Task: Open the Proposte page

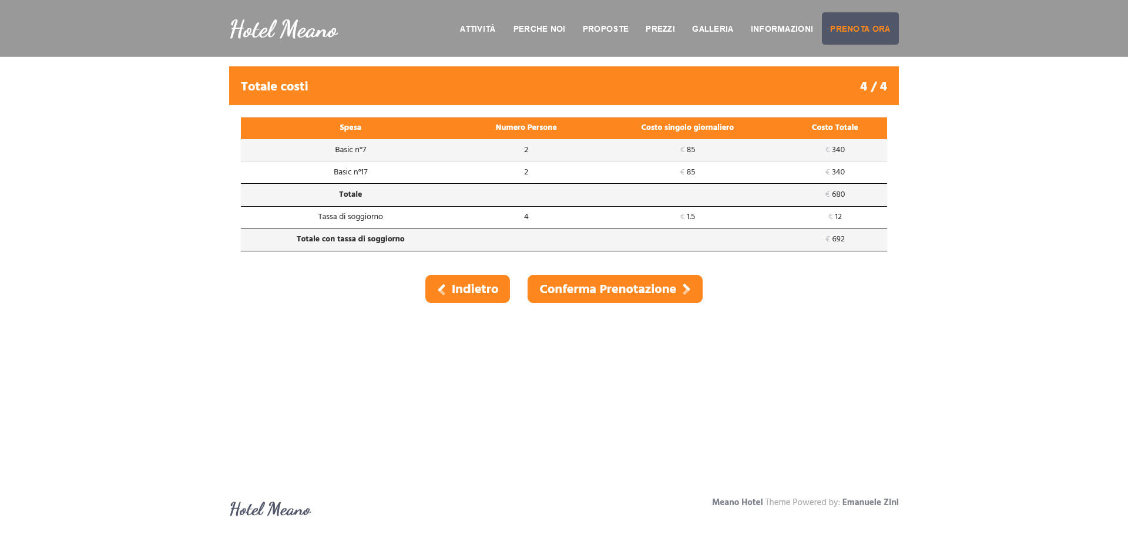Action: [605, 29]
